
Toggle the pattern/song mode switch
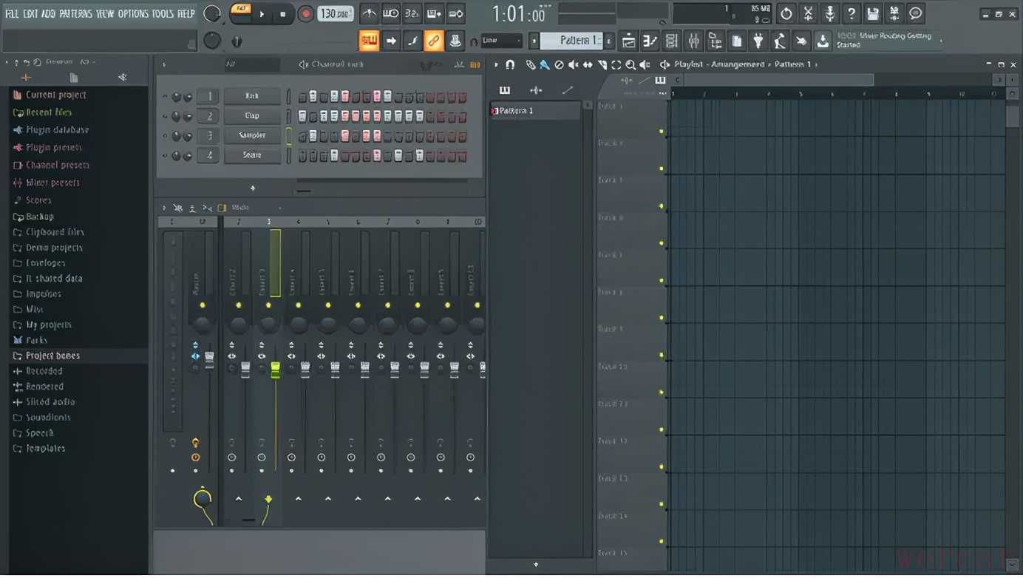tap(240, 13)
